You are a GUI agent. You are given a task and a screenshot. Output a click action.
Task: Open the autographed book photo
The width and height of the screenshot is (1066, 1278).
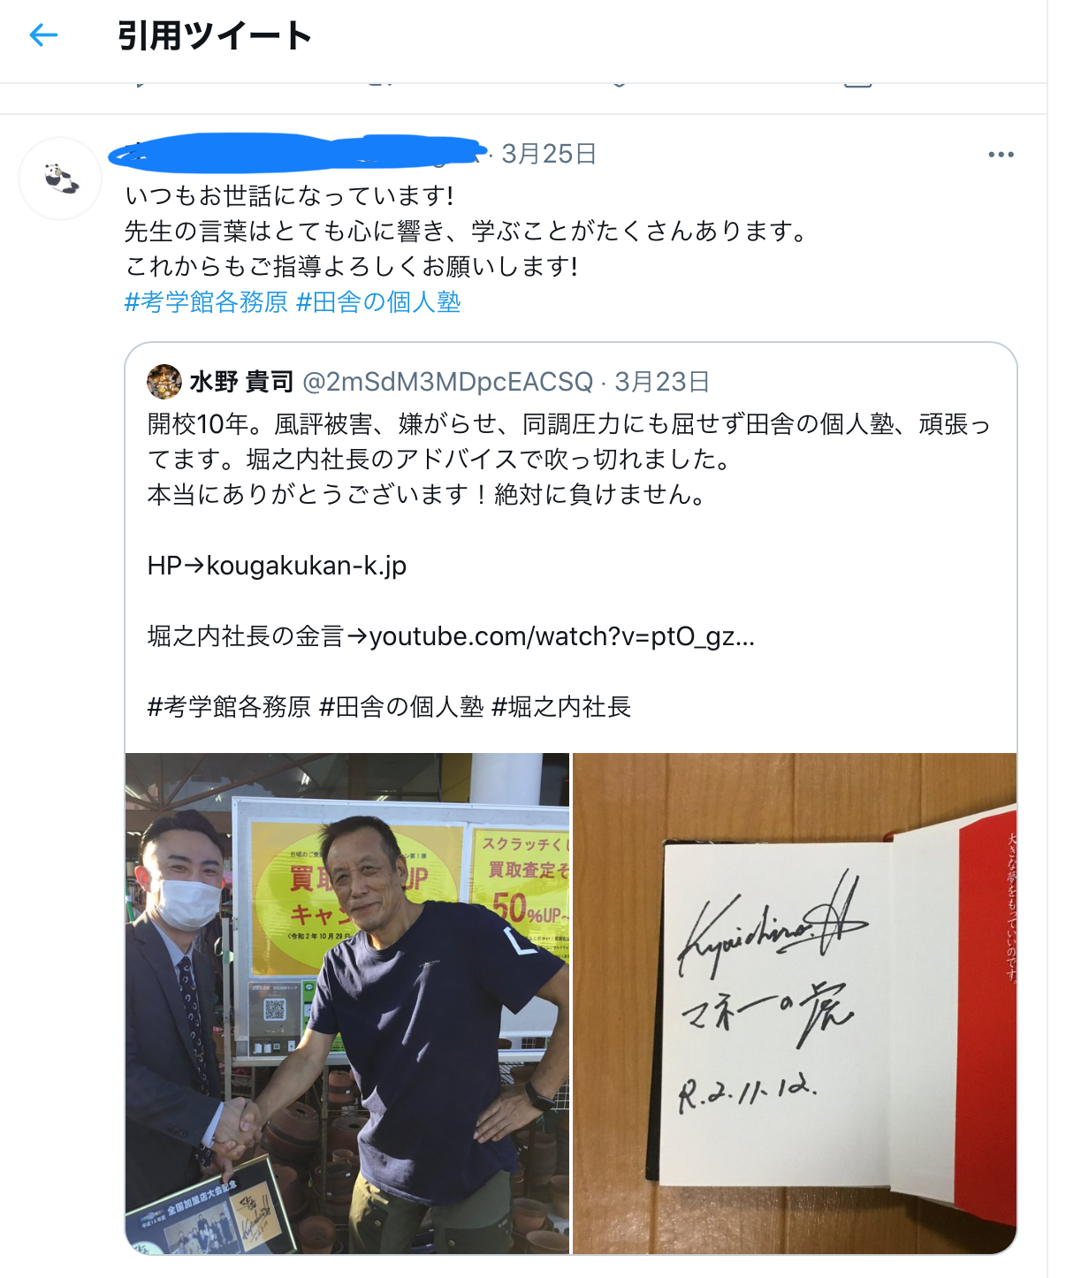click(x=795, y=1003)
